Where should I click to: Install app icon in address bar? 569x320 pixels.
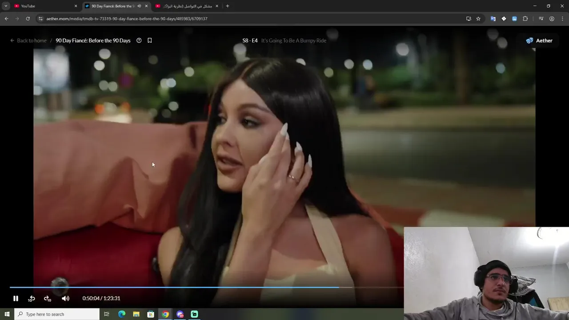coord(469,19)
